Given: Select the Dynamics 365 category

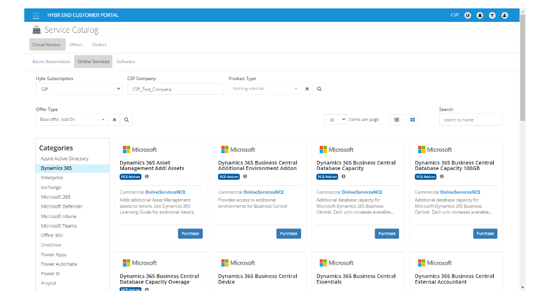Looking at the screenshot, I should tap(72, 168).
